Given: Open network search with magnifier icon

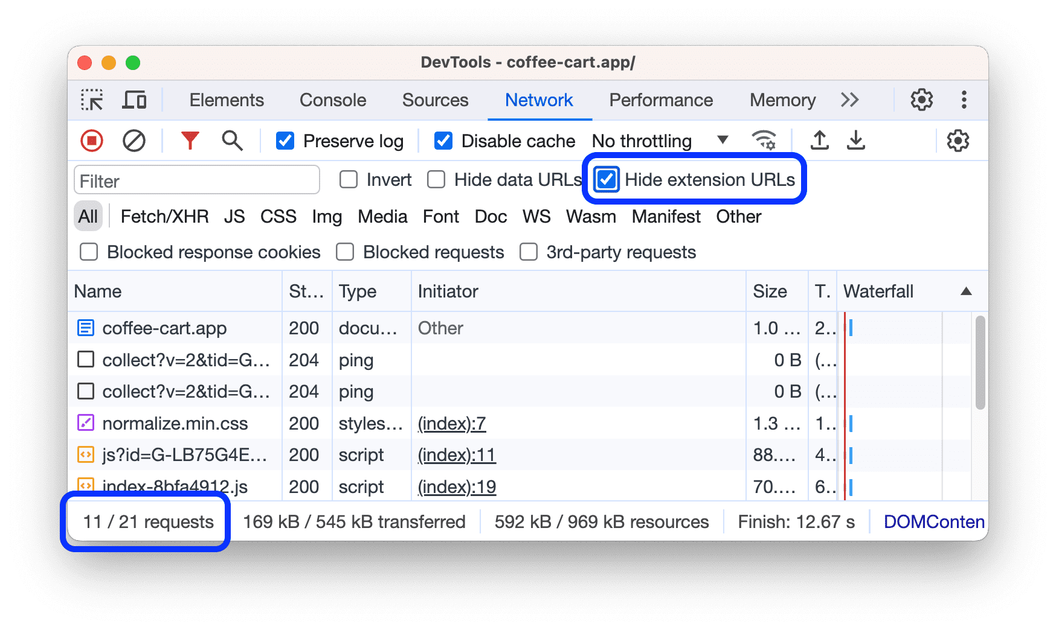Looking at the screenshot, I should pyautogui.click(x=231, y=141).
